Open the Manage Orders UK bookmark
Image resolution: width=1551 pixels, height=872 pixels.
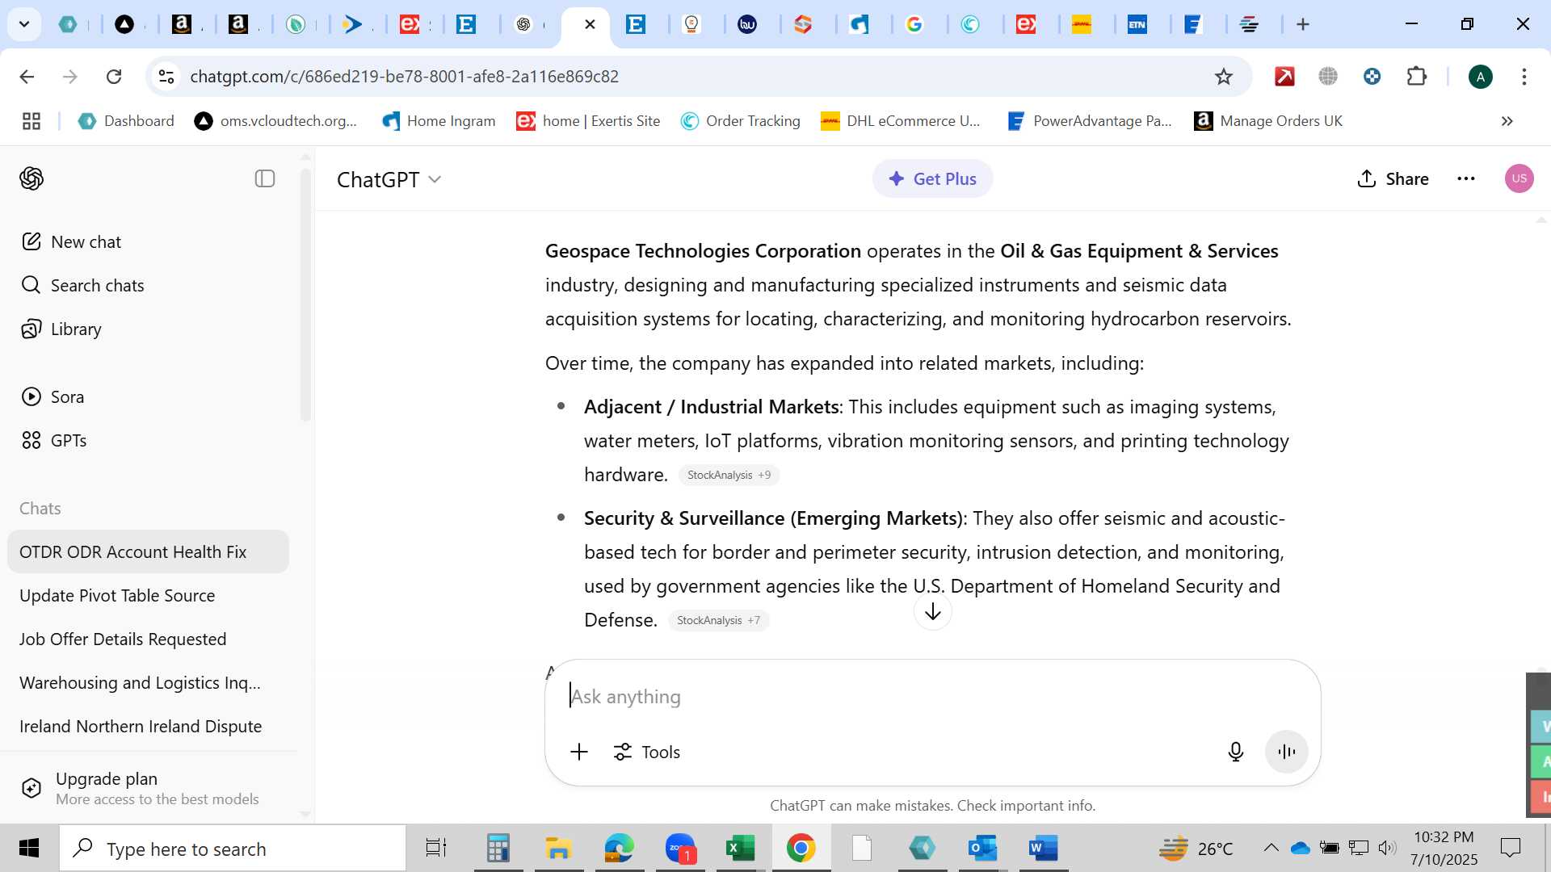1268,121
